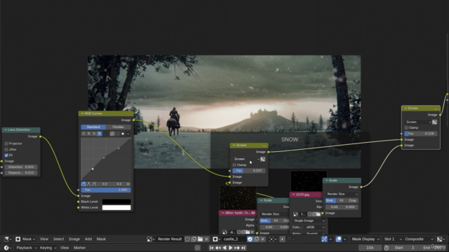Select Filmlike tone in RGB Curves

[119, 127]
